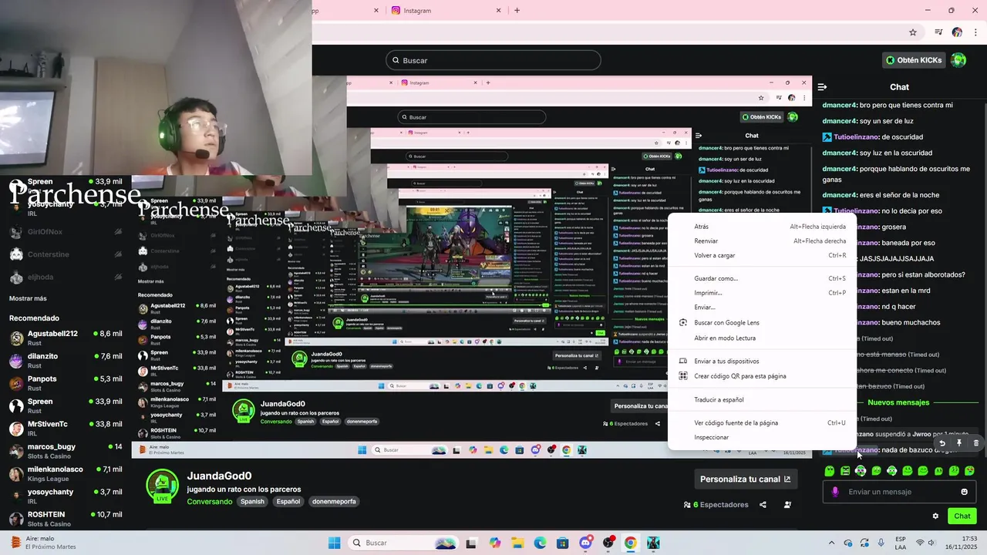987x555 pixels.
Task: Open File Explorer from taskbar
Action: point(517,543)
